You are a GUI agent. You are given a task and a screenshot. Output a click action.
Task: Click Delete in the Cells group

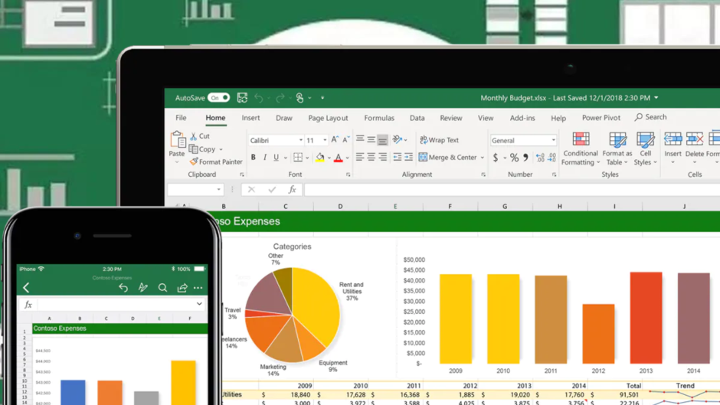point(694,149)
